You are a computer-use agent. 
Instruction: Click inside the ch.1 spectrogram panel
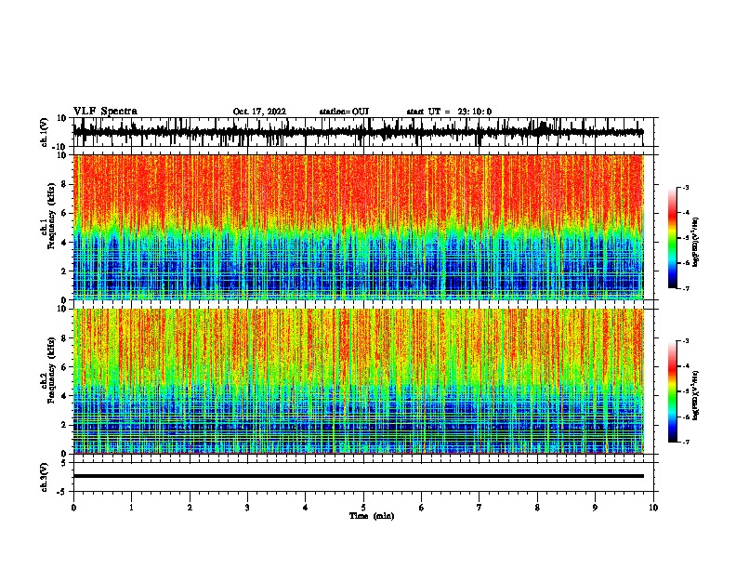click(358, 227)
